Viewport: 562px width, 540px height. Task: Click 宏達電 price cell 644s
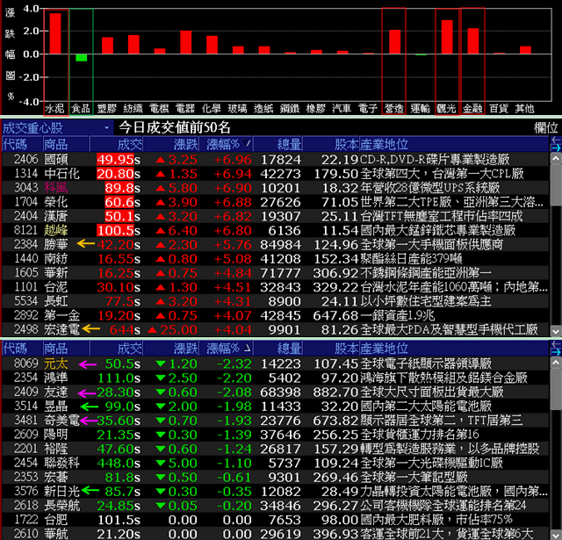click(x=125, y=329)
